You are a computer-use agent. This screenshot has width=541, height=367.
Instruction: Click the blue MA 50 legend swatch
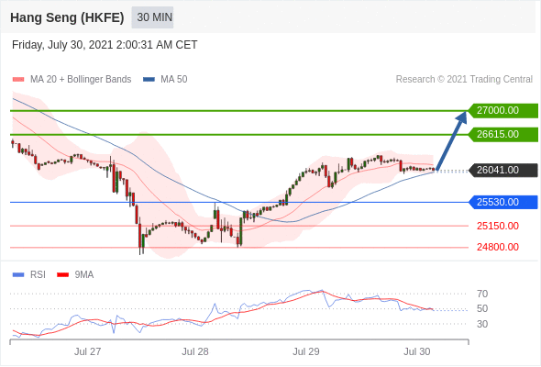point(149,80)
